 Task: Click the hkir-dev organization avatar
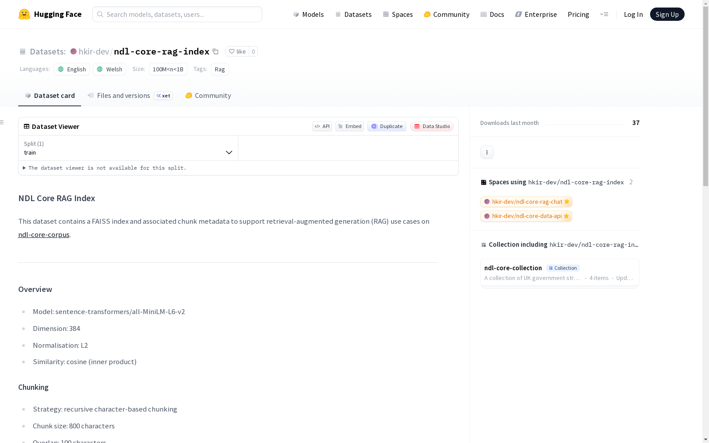pyautogui.click(x=74, y=51)
